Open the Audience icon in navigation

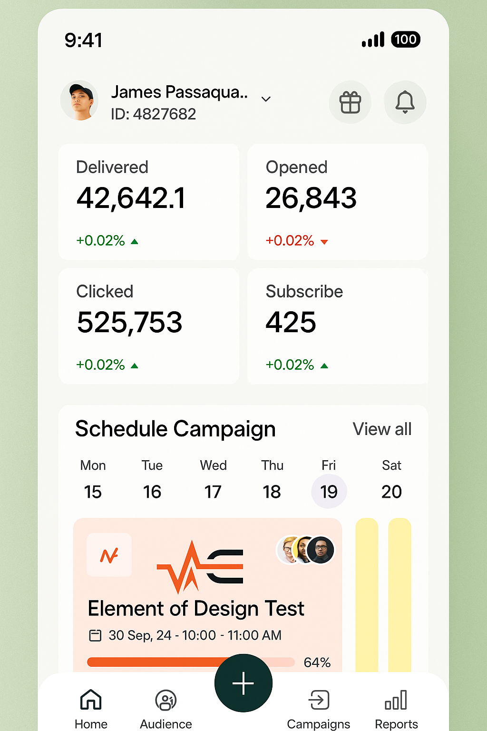[x=166, y=701]
